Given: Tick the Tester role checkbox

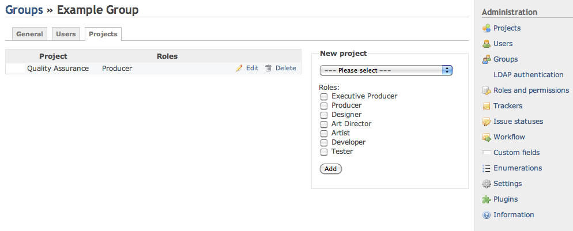Looking at the screenshot, I should point(324,152).
